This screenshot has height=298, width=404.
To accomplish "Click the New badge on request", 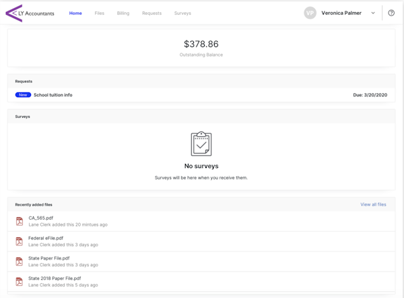I will pos(23,95).
